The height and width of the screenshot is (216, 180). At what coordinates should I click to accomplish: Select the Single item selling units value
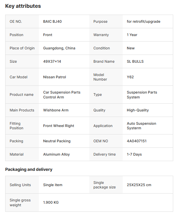53,185
